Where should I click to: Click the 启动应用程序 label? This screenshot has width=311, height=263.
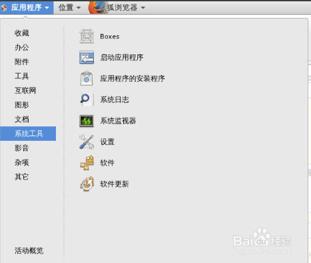tap(122, 58)
